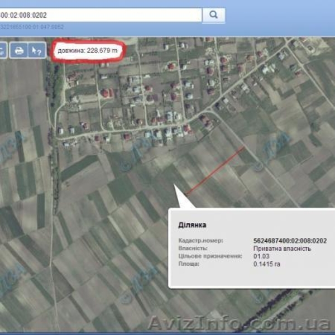Click the print map icon
Screen dimensions: 335x335
pyautogui.click(x=19, y=50)
